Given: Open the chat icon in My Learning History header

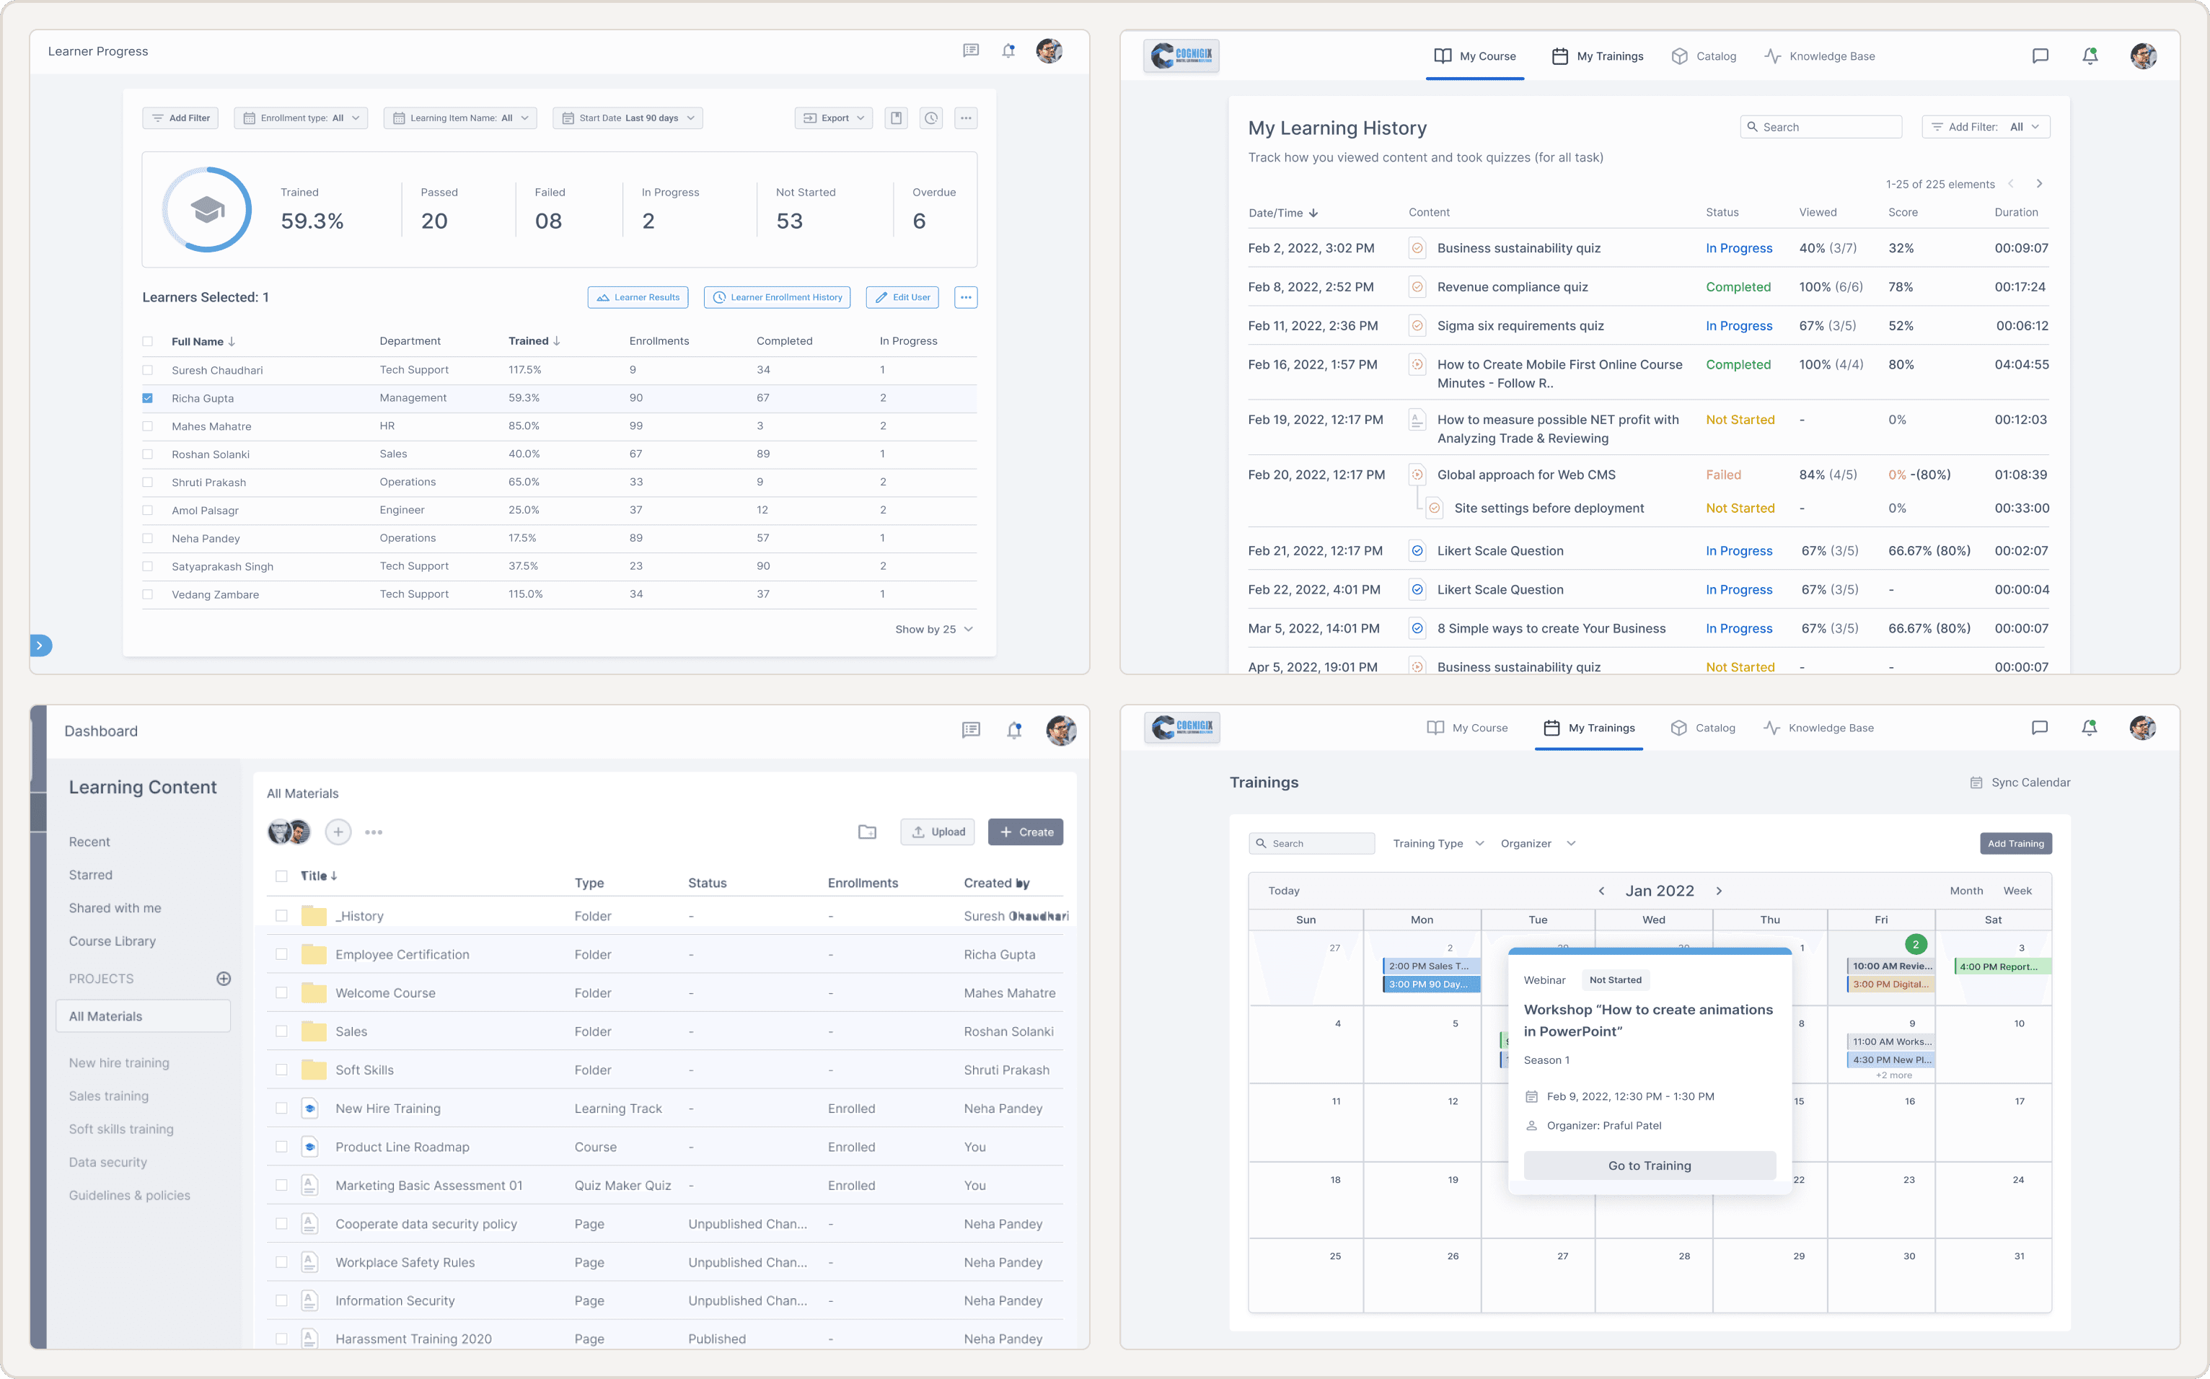Looking at the screenshot, I should (x=2040, y=56).
